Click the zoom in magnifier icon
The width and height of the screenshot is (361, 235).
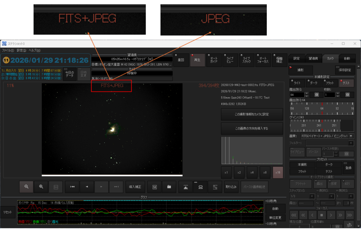(41, 187)
